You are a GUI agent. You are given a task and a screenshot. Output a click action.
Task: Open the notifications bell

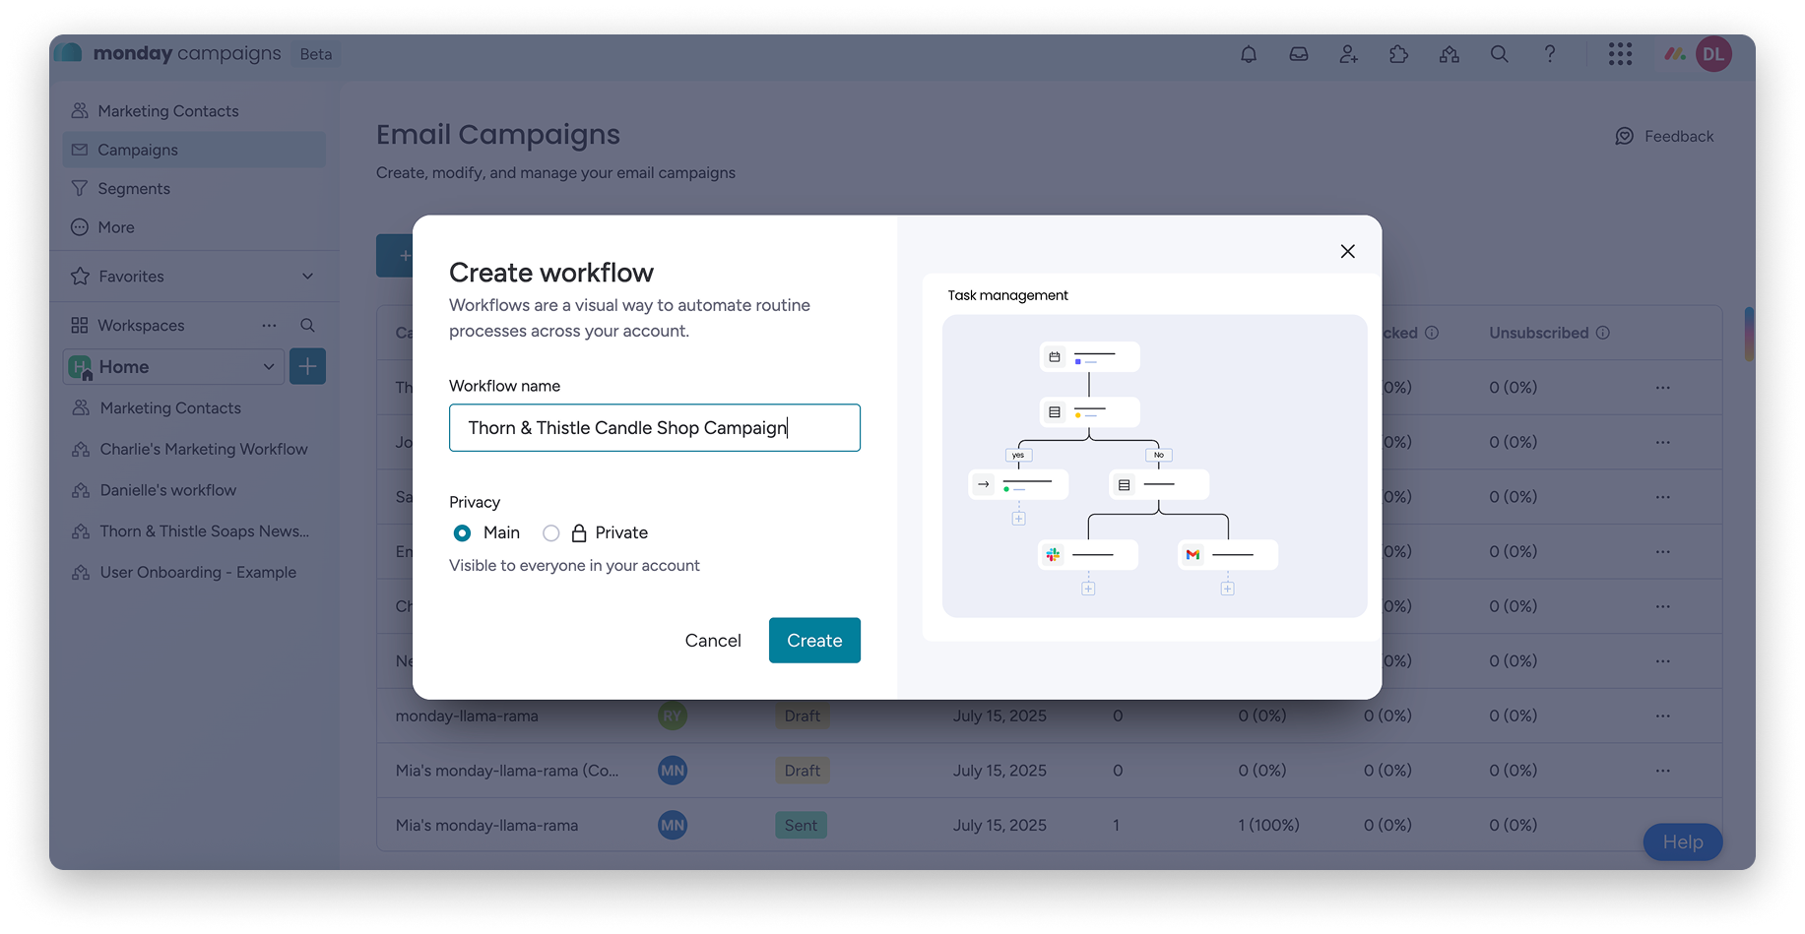(1248, 54)
